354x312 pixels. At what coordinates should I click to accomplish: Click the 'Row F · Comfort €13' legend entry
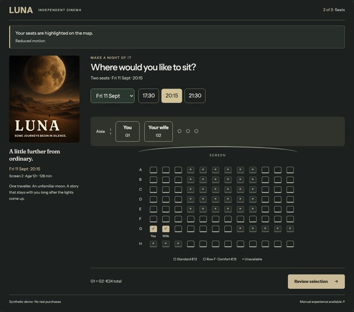point(219,259)
